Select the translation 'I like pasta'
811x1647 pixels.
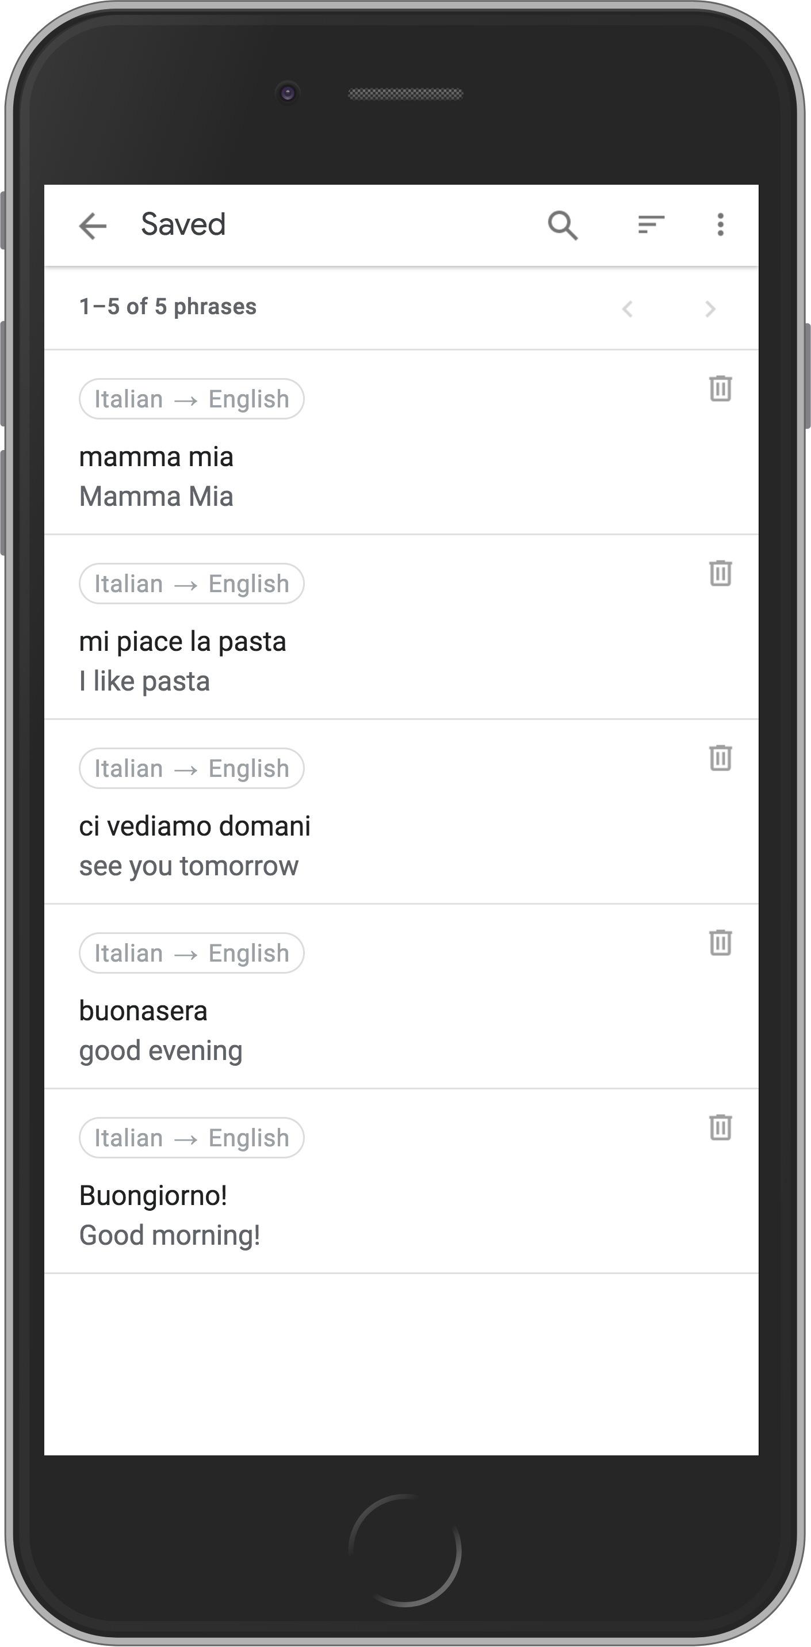(144, 681)
